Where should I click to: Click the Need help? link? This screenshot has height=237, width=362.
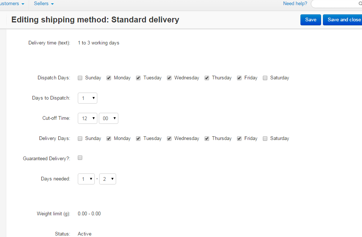295,4
